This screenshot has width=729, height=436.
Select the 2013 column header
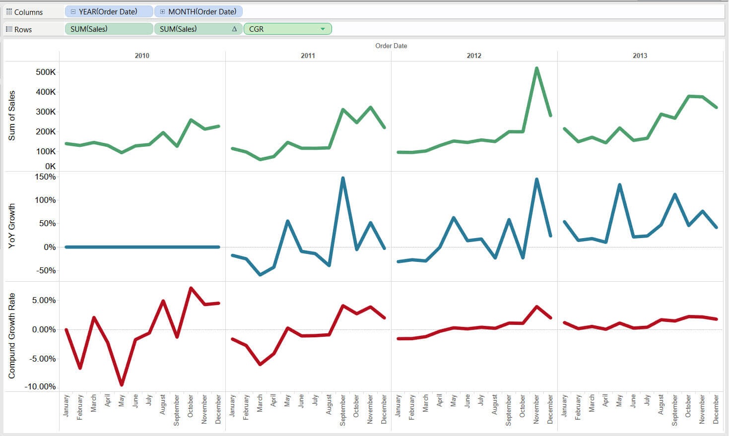pyautogui.click(x=640, y=56)
